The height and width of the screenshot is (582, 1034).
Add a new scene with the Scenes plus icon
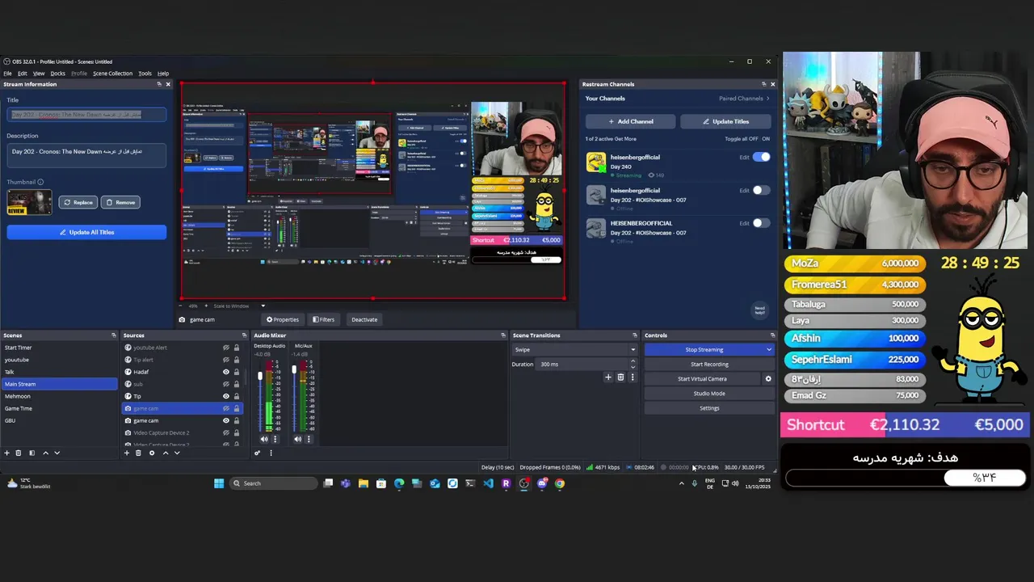6,453
